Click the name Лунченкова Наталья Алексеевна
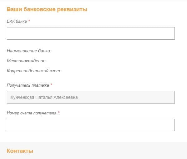187x159 pixels. [44, 97]
